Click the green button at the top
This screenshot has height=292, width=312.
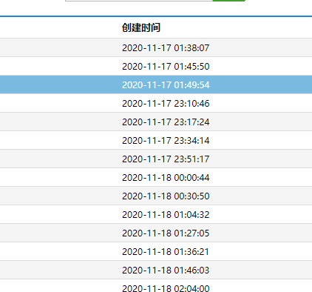pos(229,1)
